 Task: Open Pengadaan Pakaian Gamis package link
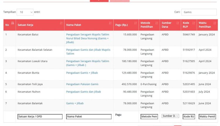click(82, 84)
